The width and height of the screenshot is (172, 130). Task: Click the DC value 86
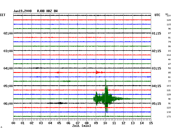pyautogui.click(x=169, y=46)
